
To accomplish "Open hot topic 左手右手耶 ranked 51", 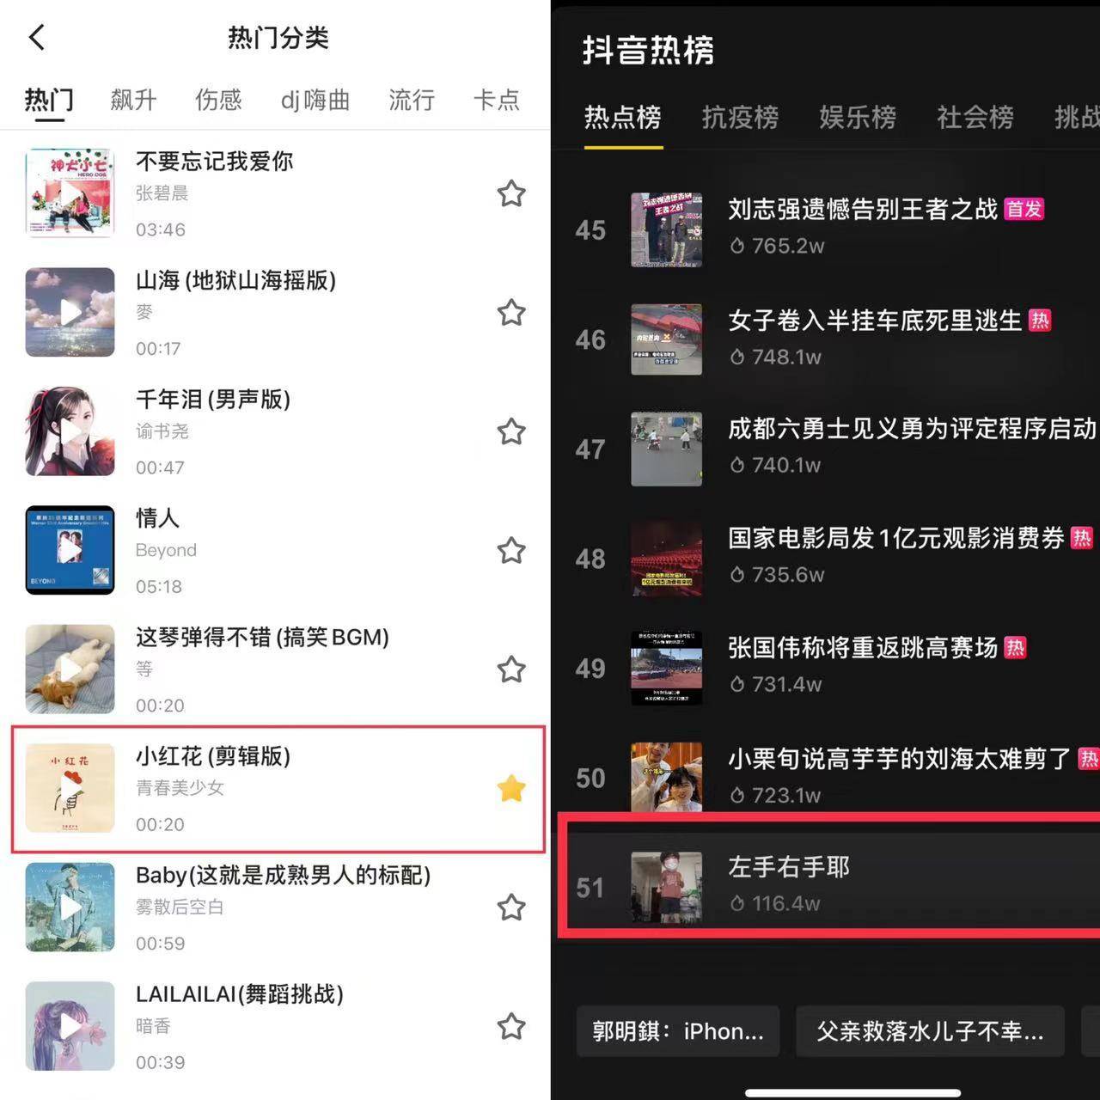I will [829, 887].
